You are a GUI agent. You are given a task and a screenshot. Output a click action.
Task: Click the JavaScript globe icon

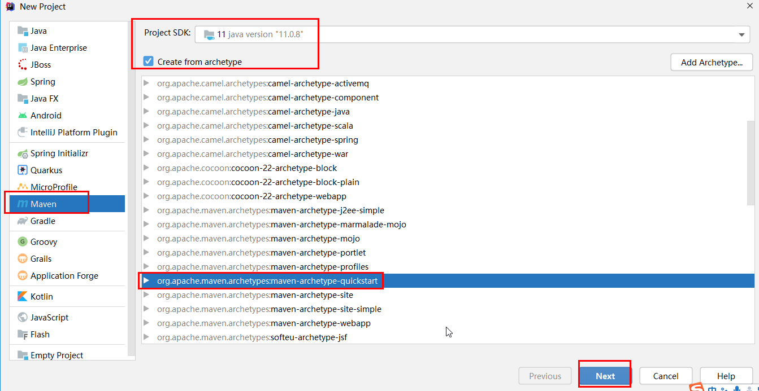[x=23, y=318]
